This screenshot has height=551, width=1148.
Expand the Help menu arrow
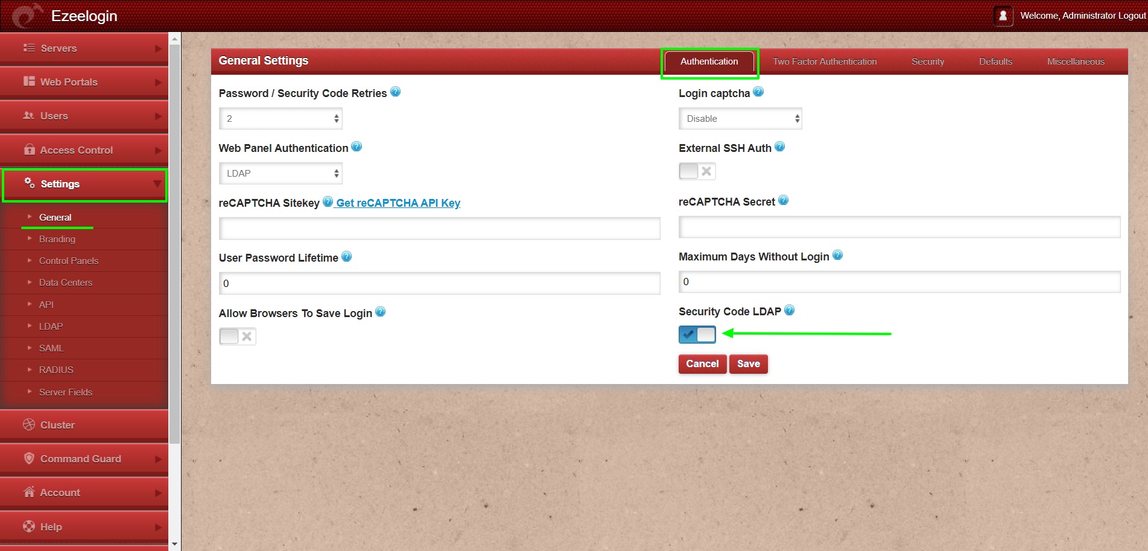[x=158, y=527]
